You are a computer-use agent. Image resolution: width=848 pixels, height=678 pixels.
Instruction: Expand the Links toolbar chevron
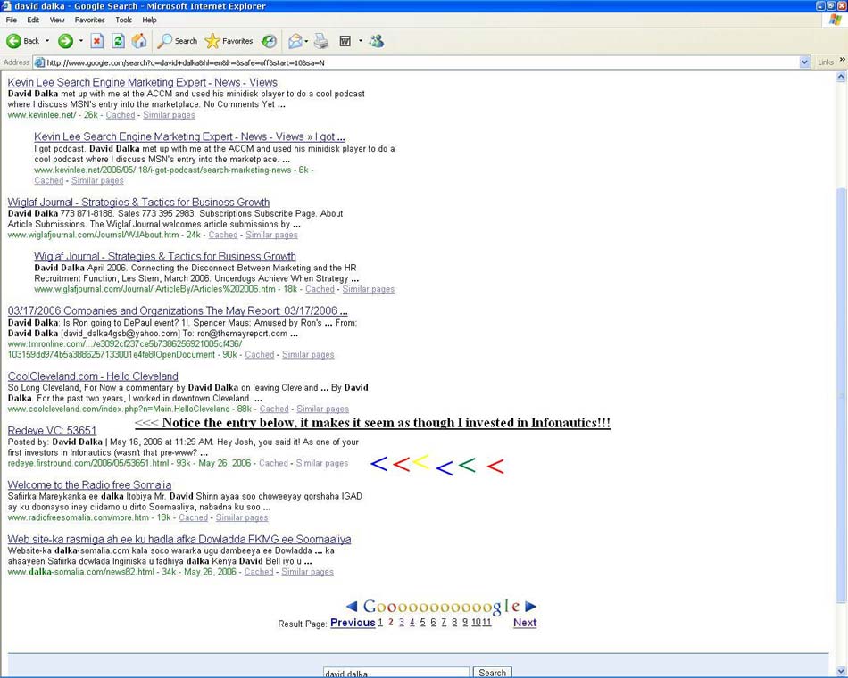point(842,60)
